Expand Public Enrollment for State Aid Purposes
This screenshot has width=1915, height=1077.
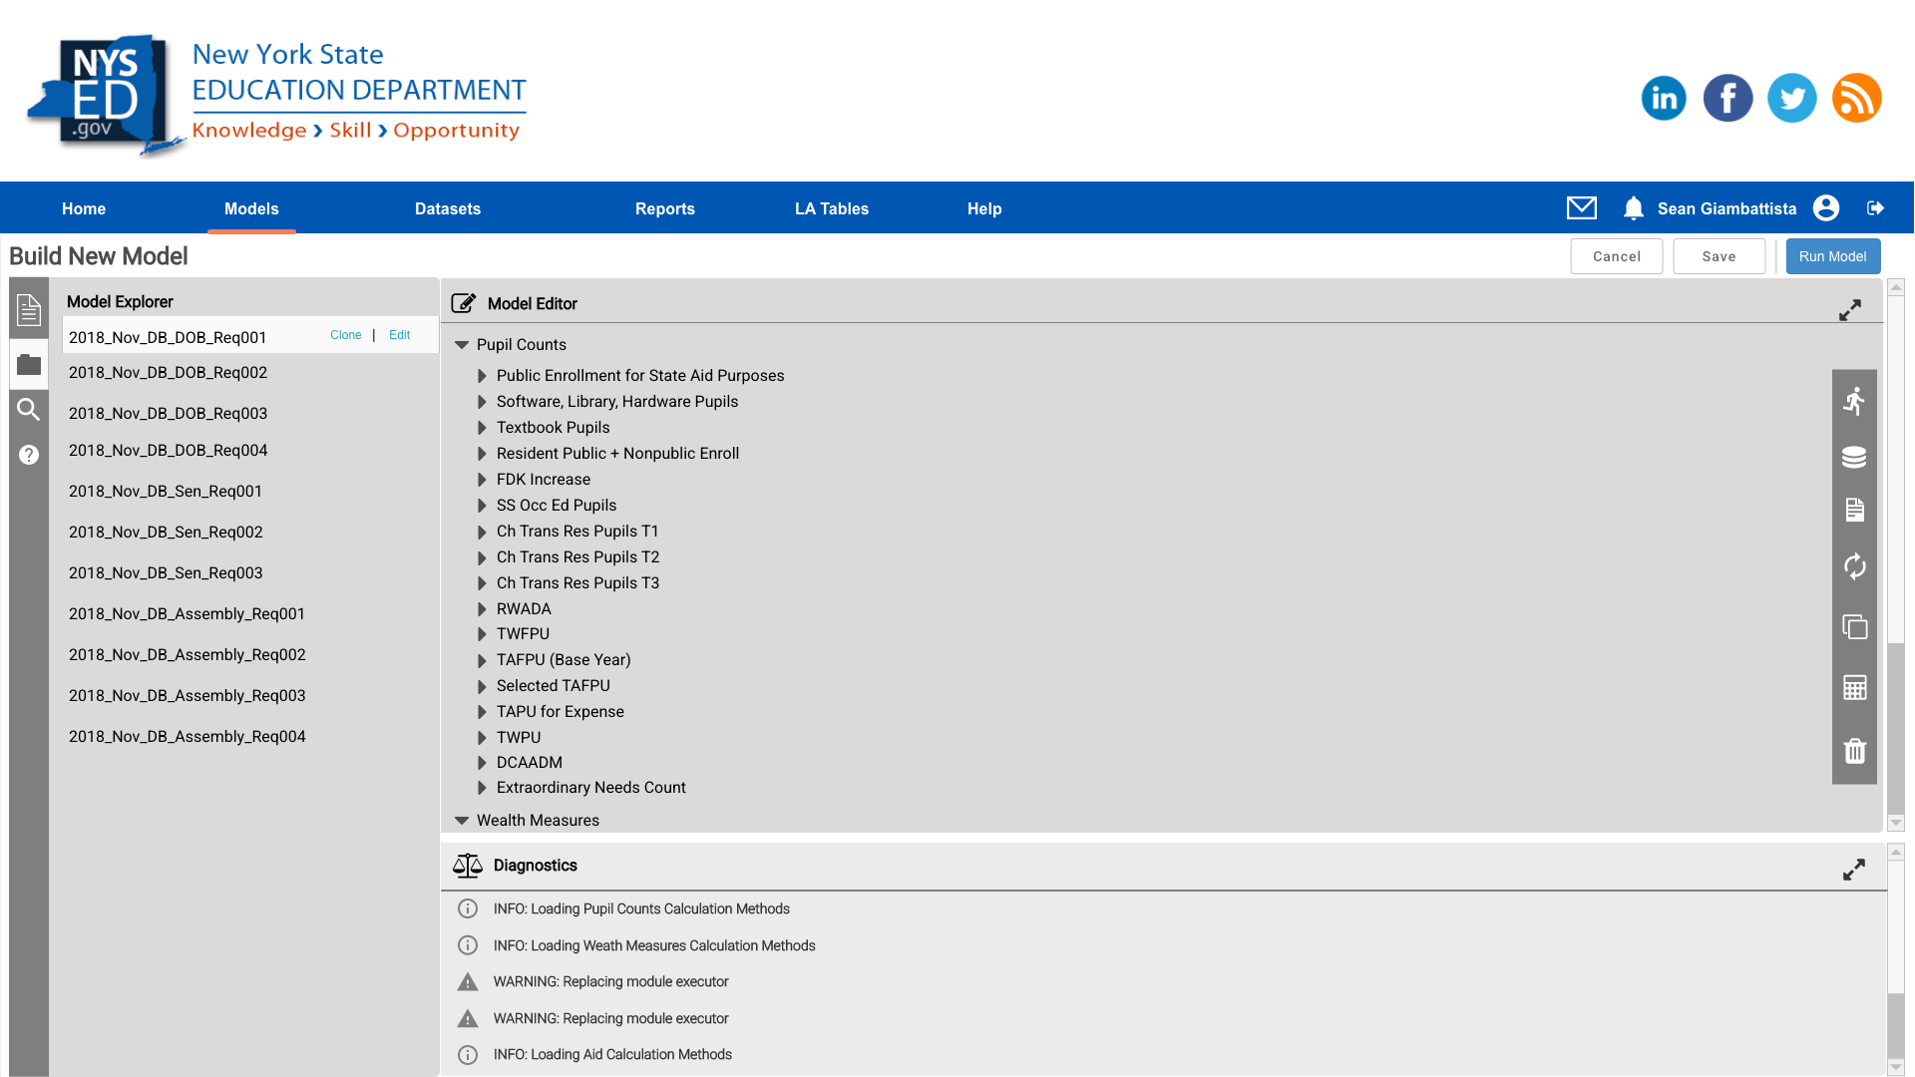[x=482, y=376]
